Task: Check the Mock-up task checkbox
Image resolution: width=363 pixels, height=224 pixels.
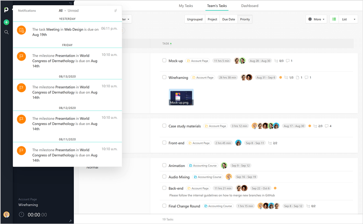Action: click(x=164, y=61)
